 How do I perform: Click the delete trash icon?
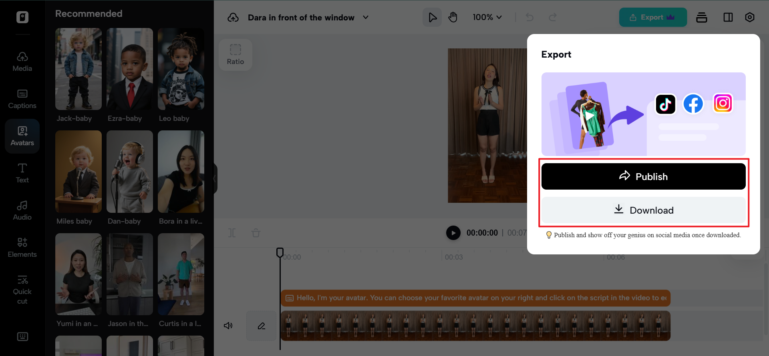coord(256,233)
